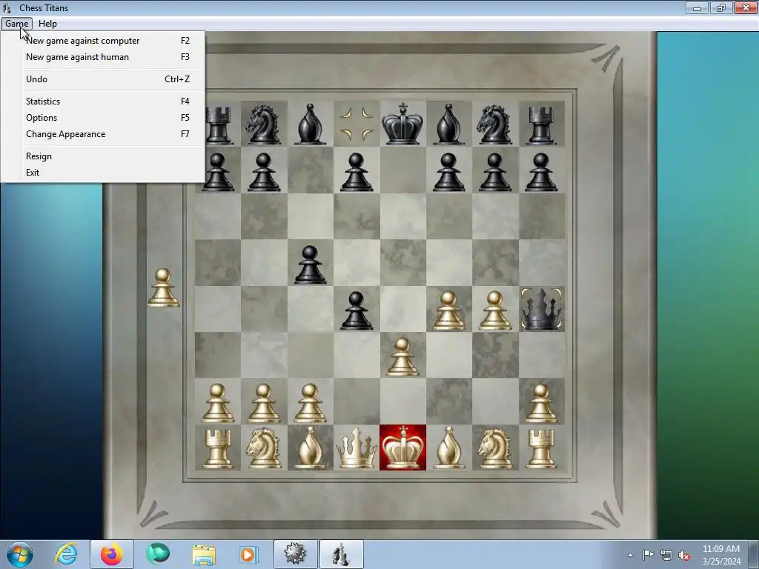Click the captured white pawn beside the board

tap(164, 287)
